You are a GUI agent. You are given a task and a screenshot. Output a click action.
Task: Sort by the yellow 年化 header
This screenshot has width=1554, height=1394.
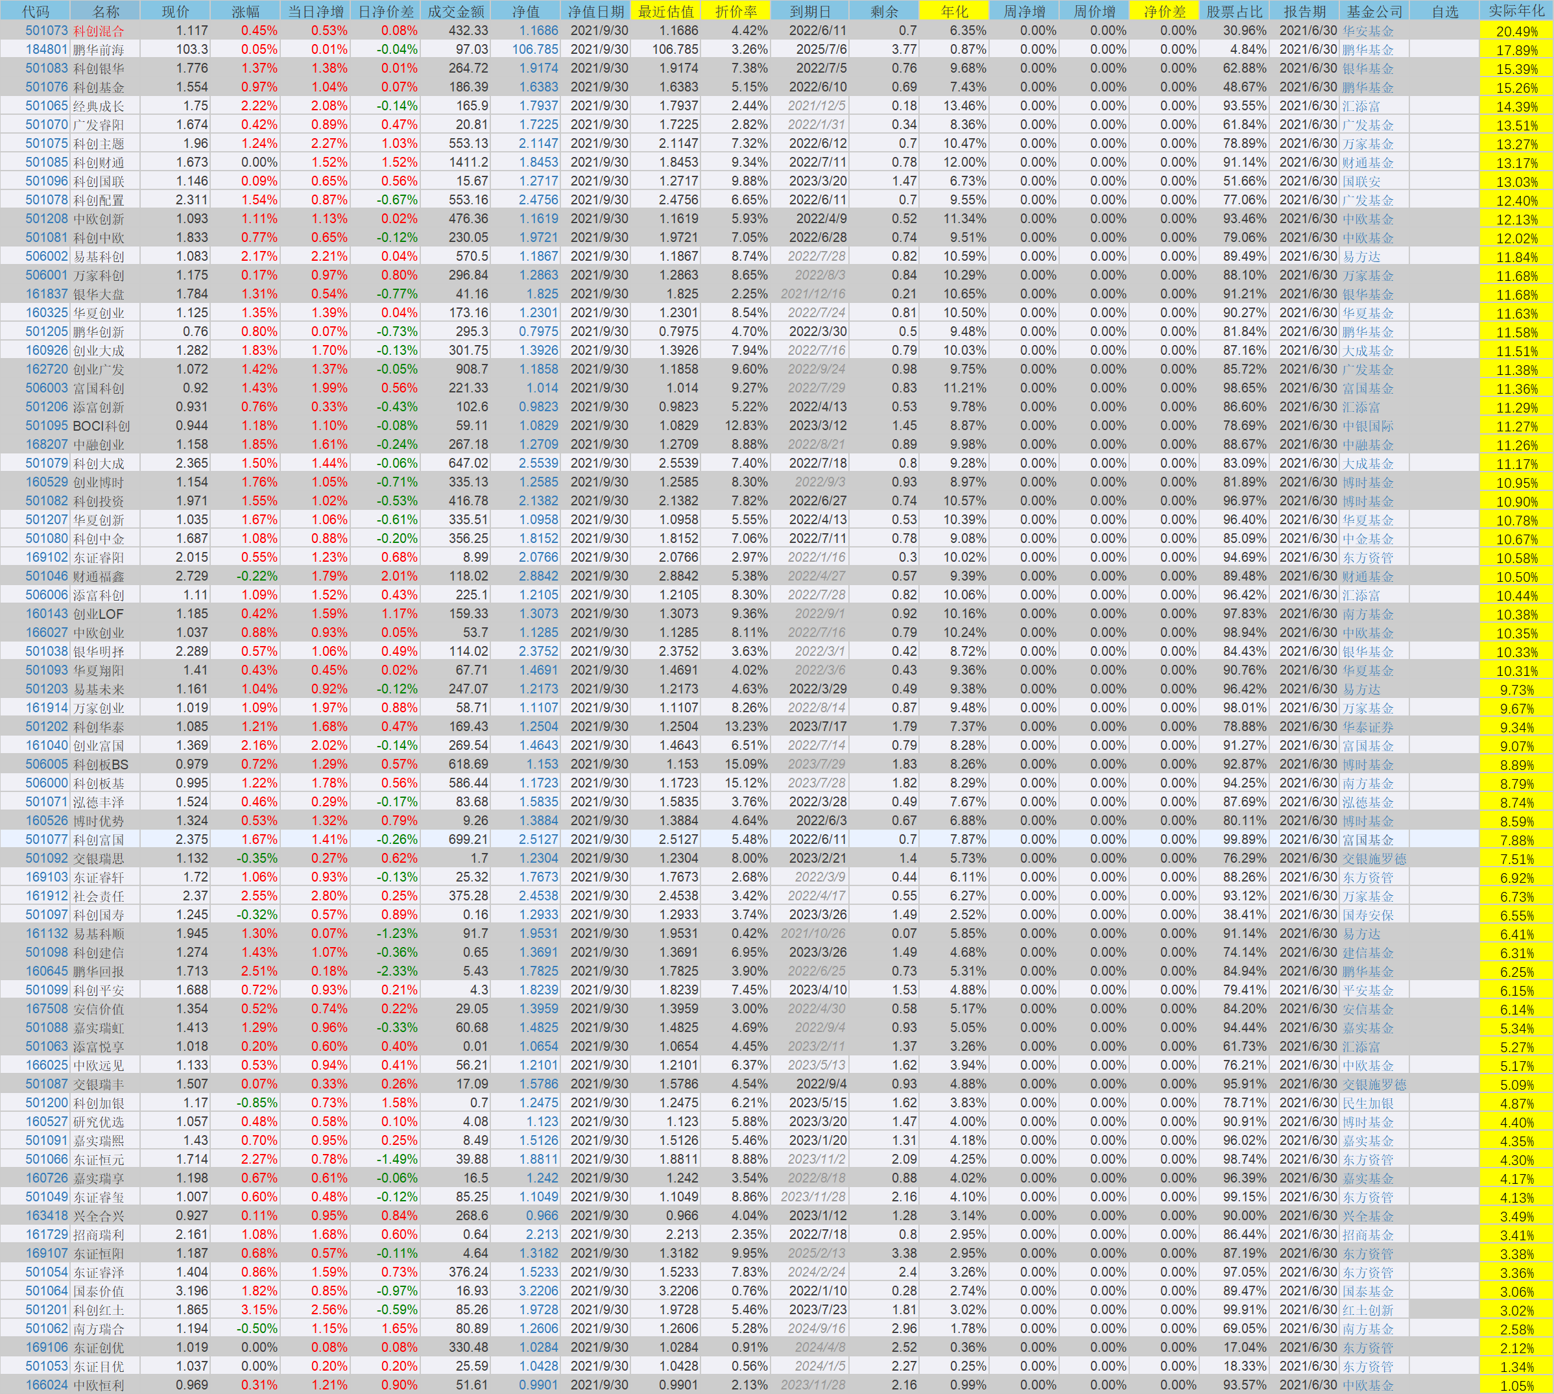[x=953, y=11]
